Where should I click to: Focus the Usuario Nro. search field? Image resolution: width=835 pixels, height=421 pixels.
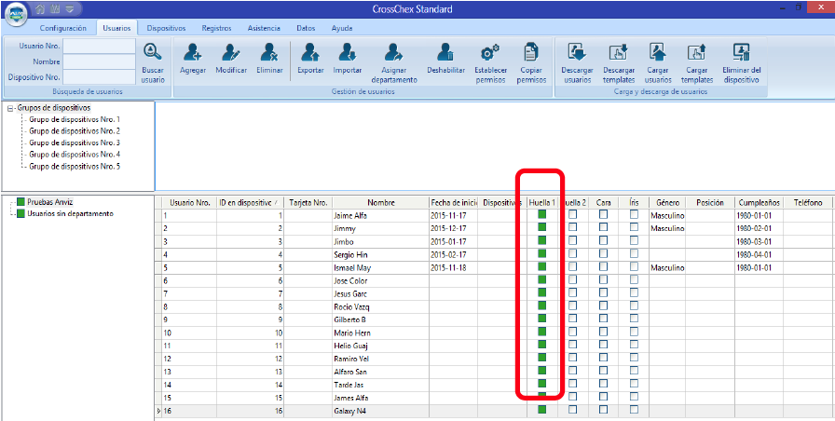99,46
